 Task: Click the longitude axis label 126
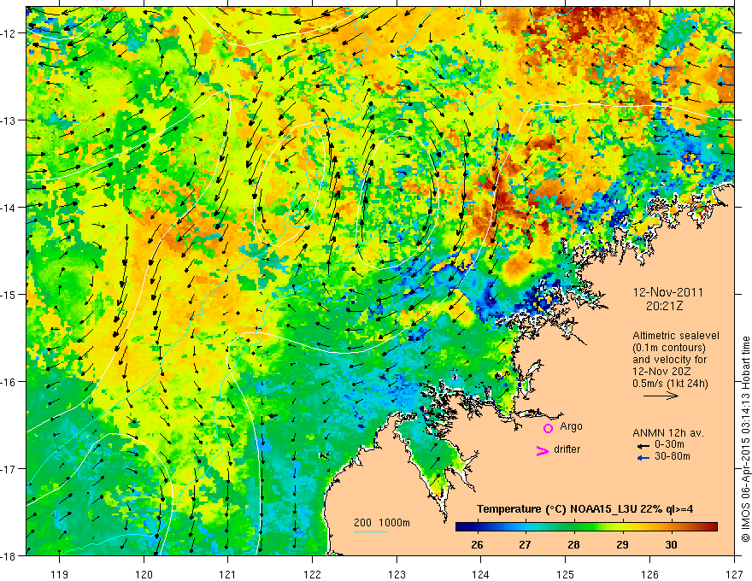coord(649,575)
